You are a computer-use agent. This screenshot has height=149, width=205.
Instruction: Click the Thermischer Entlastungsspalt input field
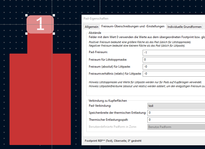tap(176, 120)
